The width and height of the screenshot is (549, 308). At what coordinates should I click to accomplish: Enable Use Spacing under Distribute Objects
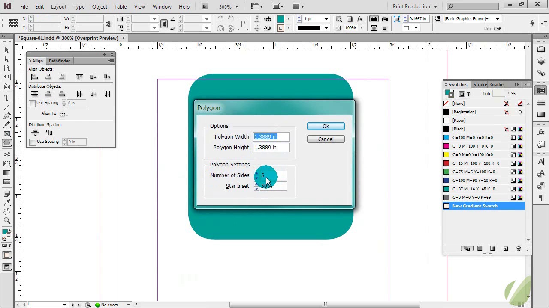coord(33,103)
